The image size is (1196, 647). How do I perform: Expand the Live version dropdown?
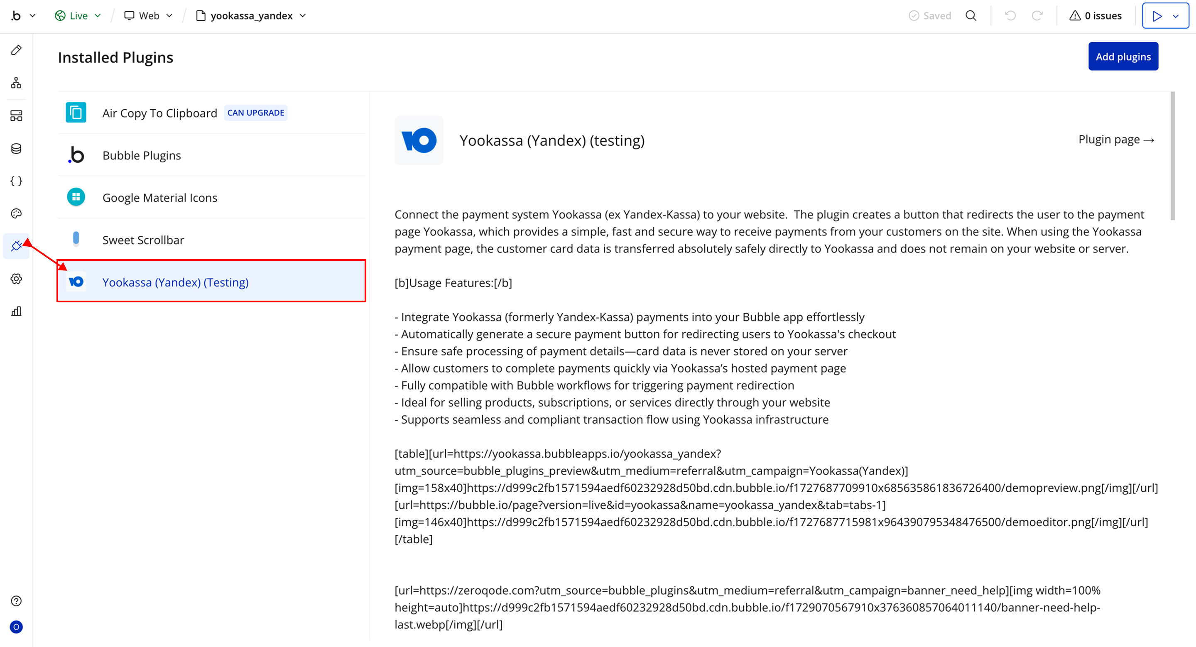point(78,16)
